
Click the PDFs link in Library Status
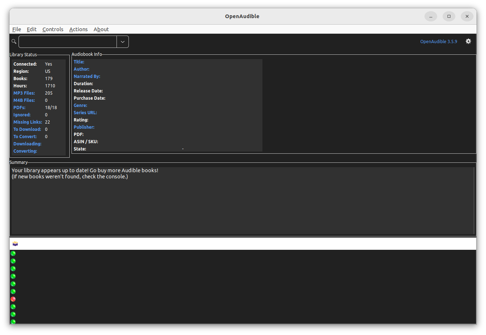pyautogui.click(x=20, y=108)
